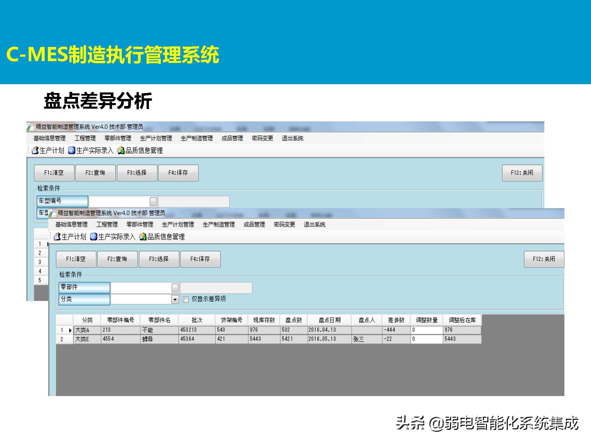Click 现库存数 column header
The height and width of the screenshot is (443, 591).
pos(264,320)
